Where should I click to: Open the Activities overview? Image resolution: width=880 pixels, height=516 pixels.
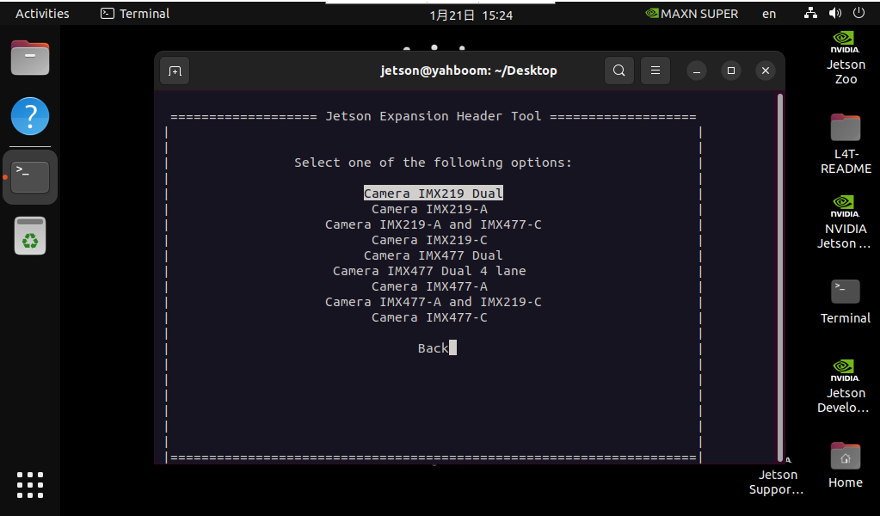tap(42, 14)
